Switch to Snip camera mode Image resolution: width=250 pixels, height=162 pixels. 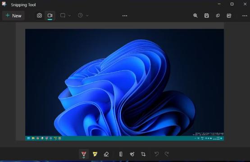tap(40, 15)
